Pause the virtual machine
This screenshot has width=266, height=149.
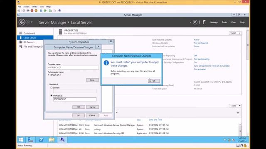tap(41, 11)
